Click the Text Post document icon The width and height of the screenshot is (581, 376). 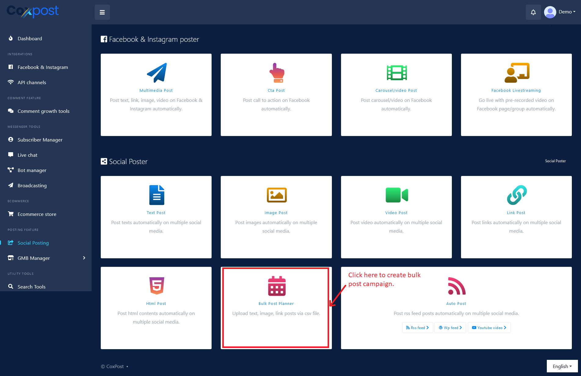[x=157, y=195]
